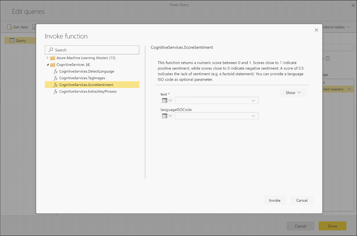Select Azure Machine Learning Models folder icon
Viewport: 357px width, 236px height.
point(53,58)
